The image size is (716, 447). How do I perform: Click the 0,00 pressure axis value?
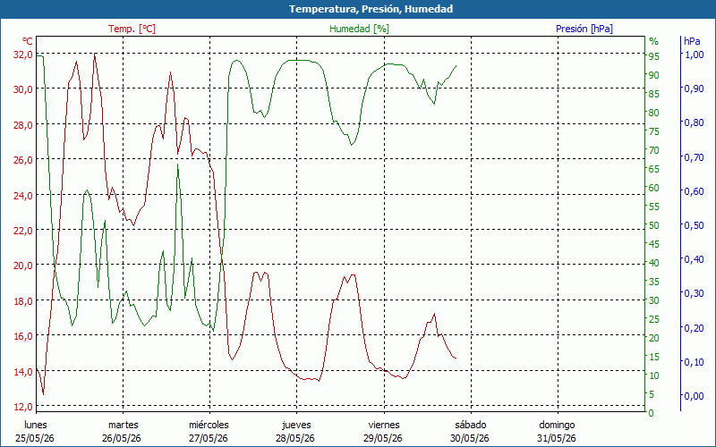tap(694, 396)
